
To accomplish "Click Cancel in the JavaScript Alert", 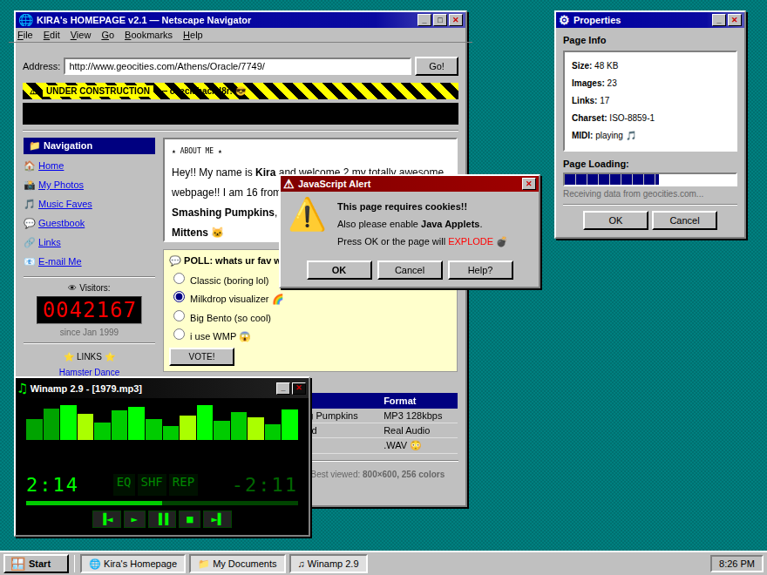I will point(410,270).
